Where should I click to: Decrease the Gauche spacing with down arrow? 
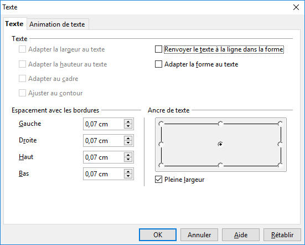coord(128,126)
